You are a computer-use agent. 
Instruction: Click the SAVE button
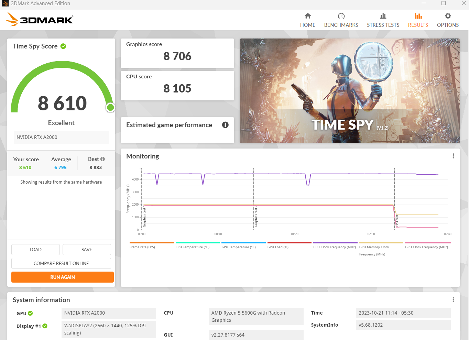[x=87, y=250]
